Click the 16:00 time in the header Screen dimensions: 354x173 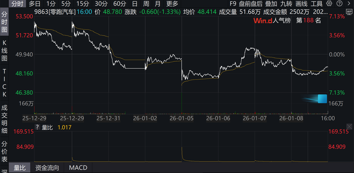[85, 12]
